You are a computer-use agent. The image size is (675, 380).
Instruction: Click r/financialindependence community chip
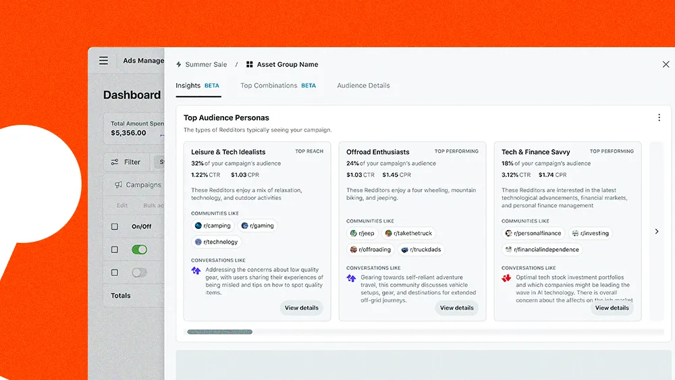[x=542, y=250]
